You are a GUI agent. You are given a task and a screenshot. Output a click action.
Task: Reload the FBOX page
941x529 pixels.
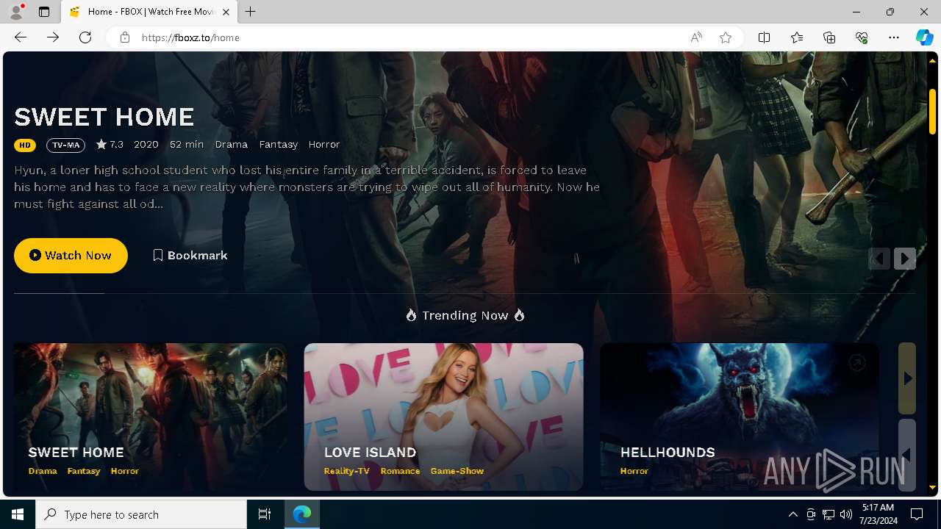[x=85, y=37]
